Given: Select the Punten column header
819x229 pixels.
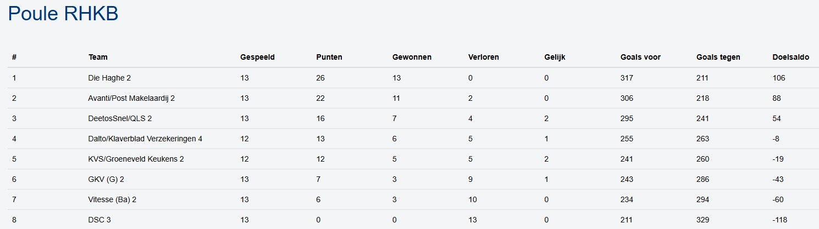Looking at the screenshot, I should point(329,57).
